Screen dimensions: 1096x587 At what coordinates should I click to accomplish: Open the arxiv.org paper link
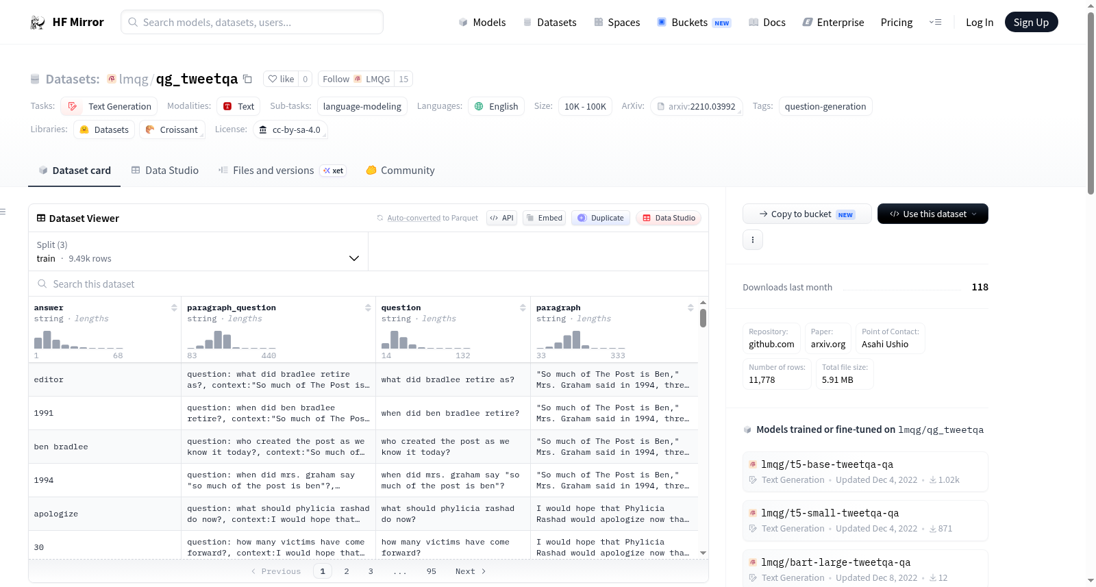click(x=828, y=338)
